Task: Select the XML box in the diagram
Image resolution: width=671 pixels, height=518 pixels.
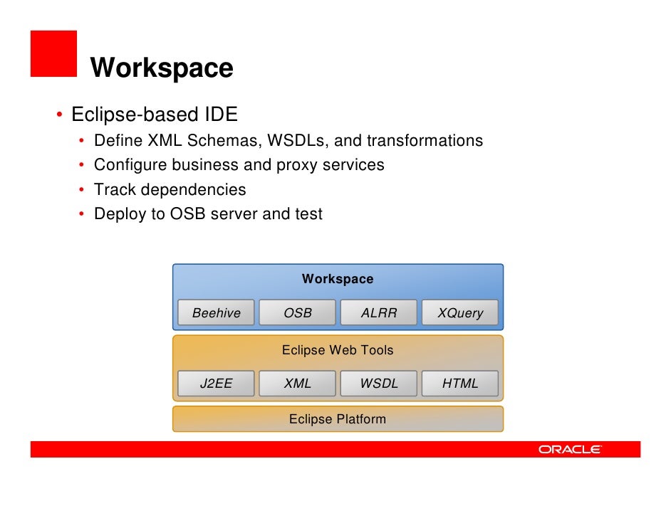Action: point(298,384)
